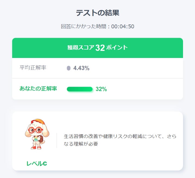Click the green 32% rate value
The width and height of the screenshot is (195, 178).
point(101,89)
